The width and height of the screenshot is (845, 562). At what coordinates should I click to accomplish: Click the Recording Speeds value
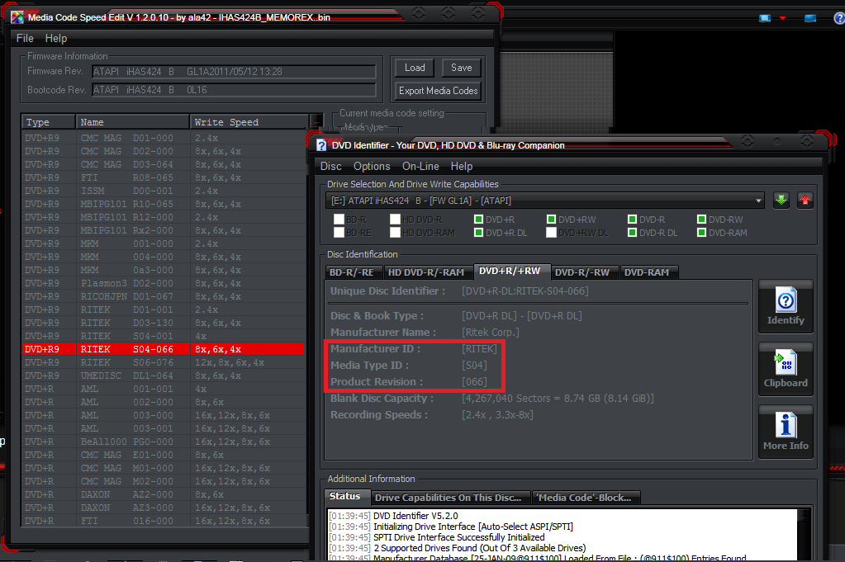(x=497, y=415)
